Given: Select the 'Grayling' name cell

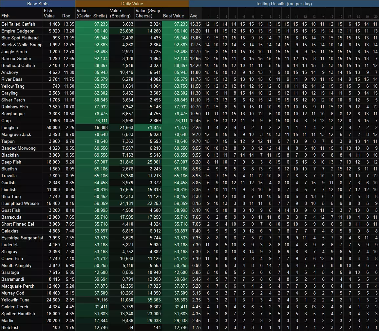Looking at the screenshot, I should pos(22,93).
